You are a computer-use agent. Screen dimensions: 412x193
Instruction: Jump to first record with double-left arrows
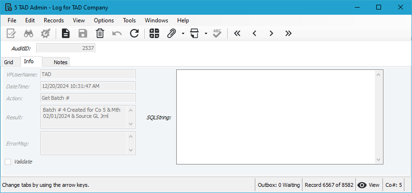tap(237, 34)
